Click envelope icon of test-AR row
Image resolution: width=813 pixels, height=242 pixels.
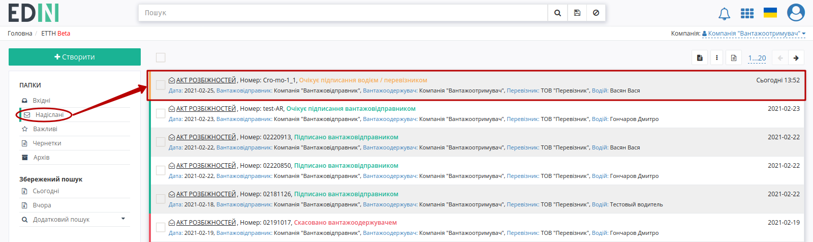[172, 109]
